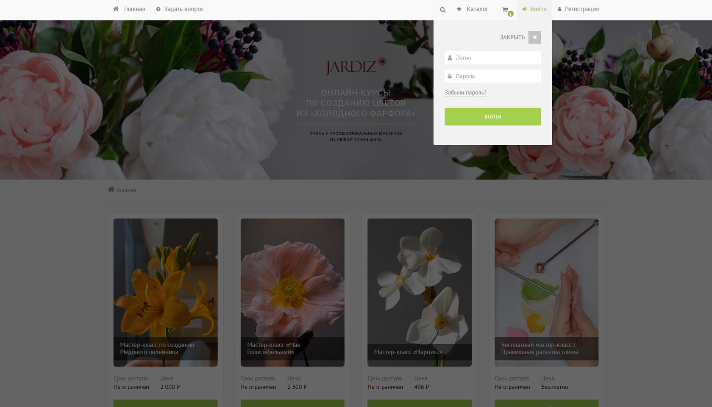Click the JARDIZ logo
Screen dimensions: 712x407
[x=356, y=66]
